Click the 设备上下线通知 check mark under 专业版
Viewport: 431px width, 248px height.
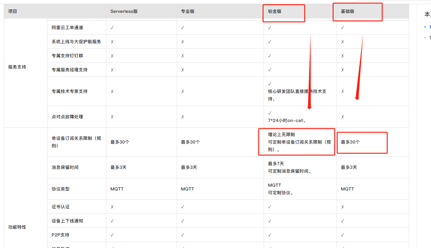[x=183, y=221]
